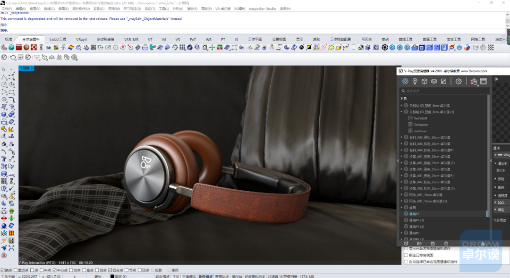Expand the 折射 section in the properties panel
Screen dimensions: 510x278
coord(496,187)
